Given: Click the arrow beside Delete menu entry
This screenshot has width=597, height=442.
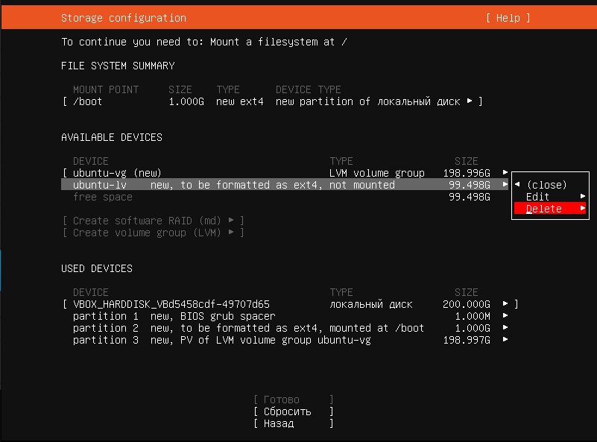Looking at the screenshot, I should (x=583, y=209).
